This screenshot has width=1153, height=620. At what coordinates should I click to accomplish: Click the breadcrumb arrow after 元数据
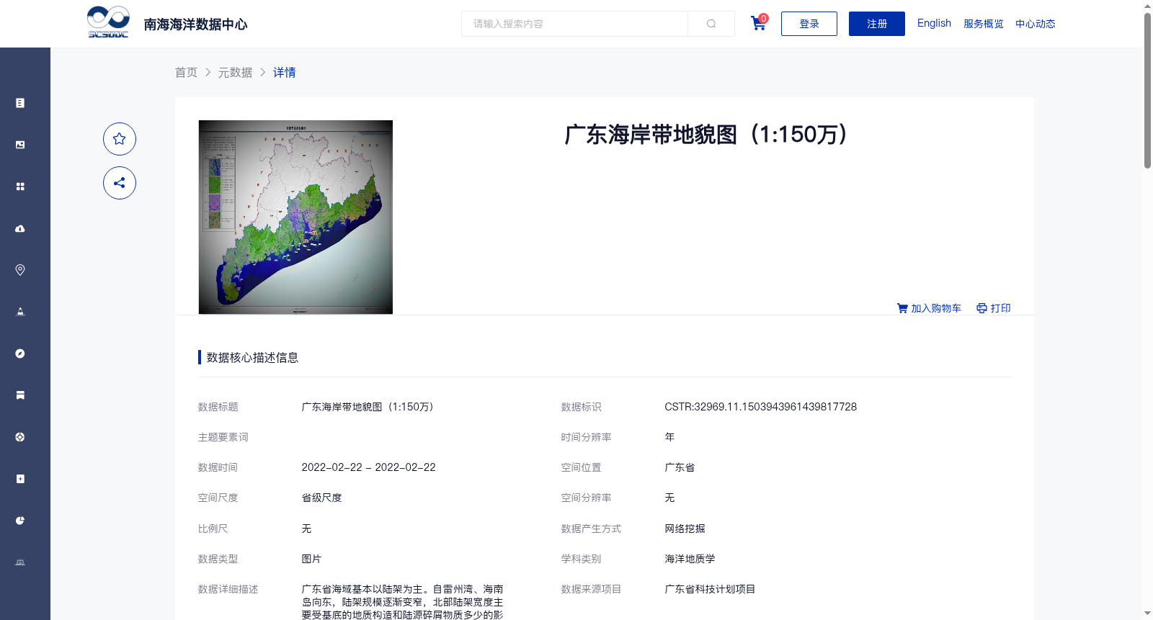(263, 72)
